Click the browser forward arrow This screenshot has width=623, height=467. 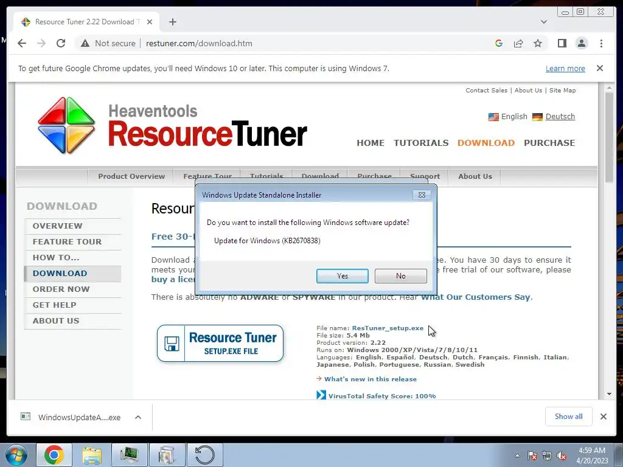(41, 43)
